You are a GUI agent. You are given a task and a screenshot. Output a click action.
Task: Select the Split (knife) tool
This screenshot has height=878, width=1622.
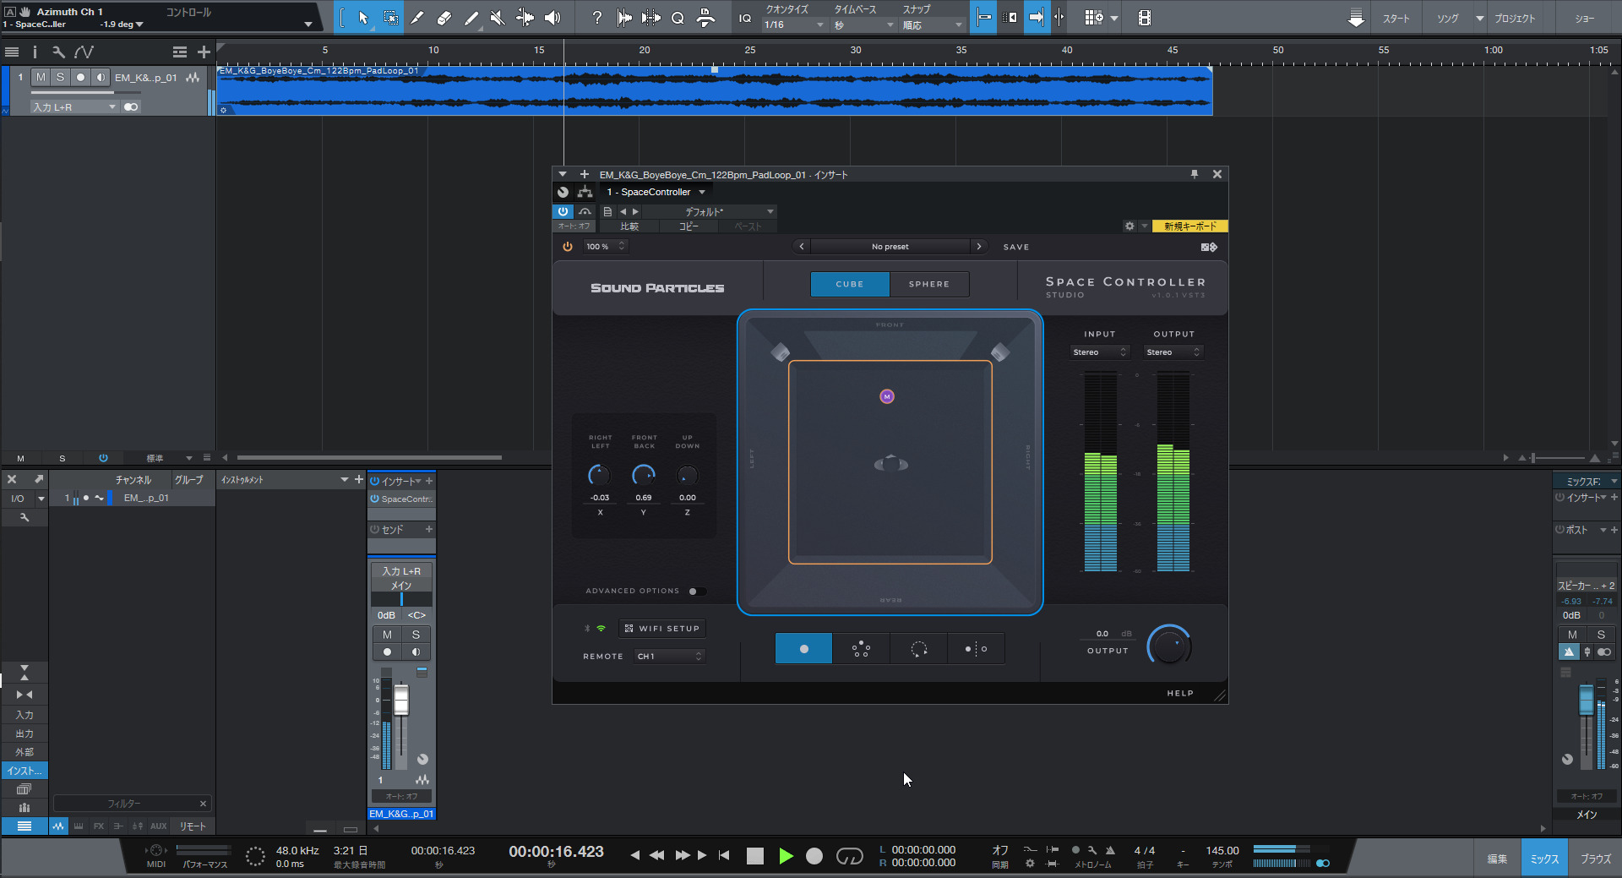(417, 18)
